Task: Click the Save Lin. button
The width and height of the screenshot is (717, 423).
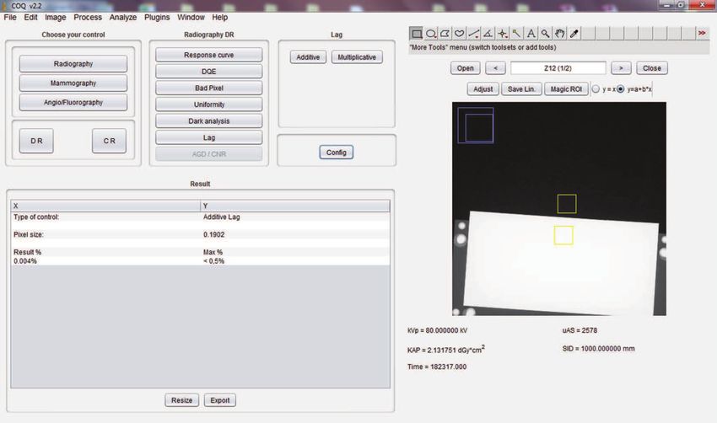Action: (521, 89)
